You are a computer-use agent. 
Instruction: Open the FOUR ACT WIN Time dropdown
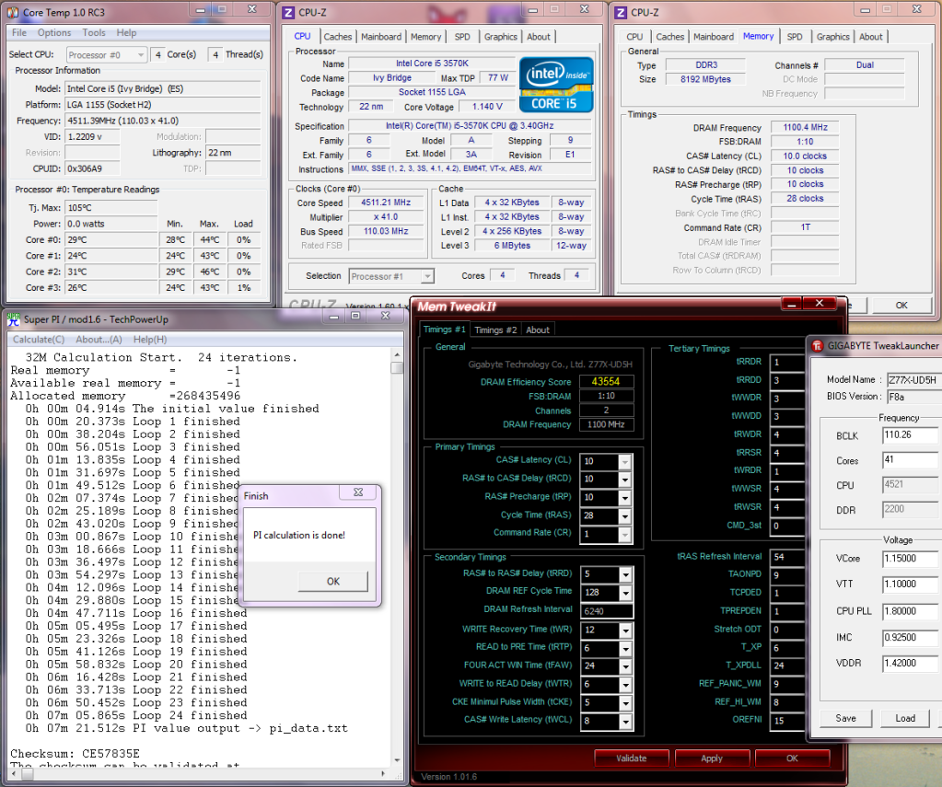625,665
